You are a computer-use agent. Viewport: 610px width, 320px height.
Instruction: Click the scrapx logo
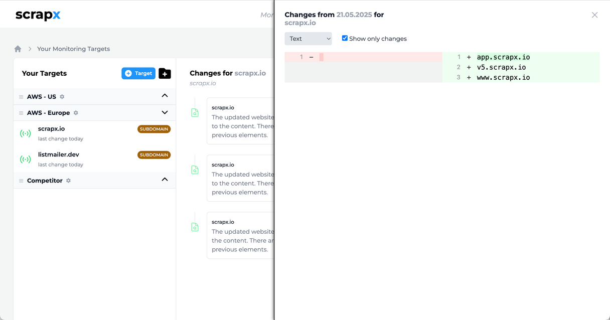(38, 15)
